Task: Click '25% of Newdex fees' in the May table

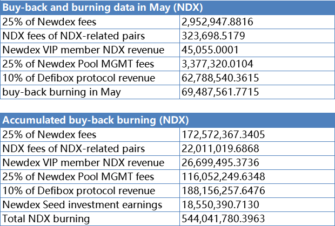Action: (49, 22)
